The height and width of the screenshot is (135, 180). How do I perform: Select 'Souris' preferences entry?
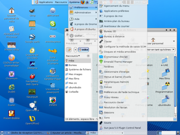click(x=122, y=123)
